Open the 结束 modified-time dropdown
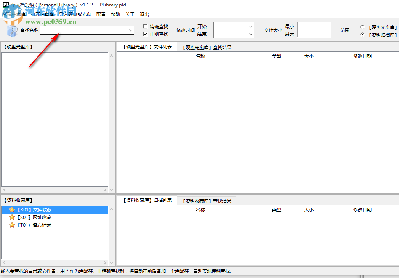 251,34
